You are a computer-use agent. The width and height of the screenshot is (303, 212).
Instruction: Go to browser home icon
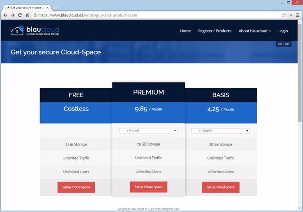pos(27,15)
